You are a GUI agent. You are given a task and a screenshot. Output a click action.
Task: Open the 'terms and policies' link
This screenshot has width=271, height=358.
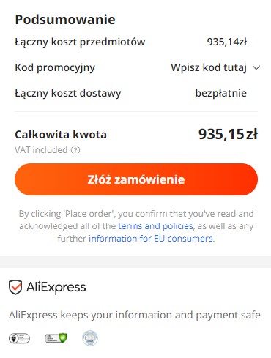155,226
